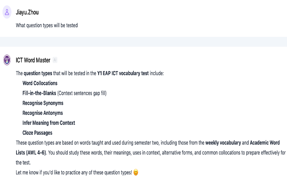
Task: Click the '(Context sentences gap fill)' note
Action: pyautogui.click(x=82, y=93)
